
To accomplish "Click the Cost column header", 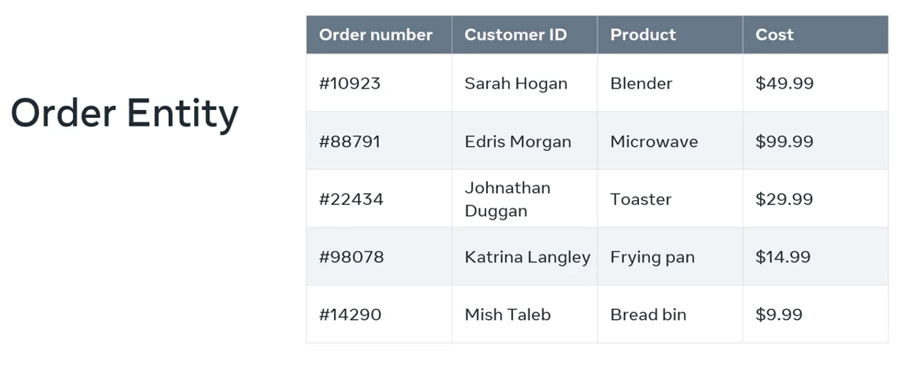I will [774, 35].
